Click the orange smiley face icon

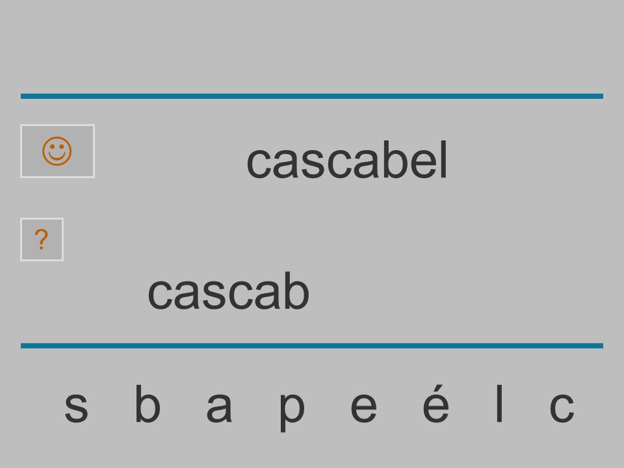pyautogui.click(x=57, y=151)
